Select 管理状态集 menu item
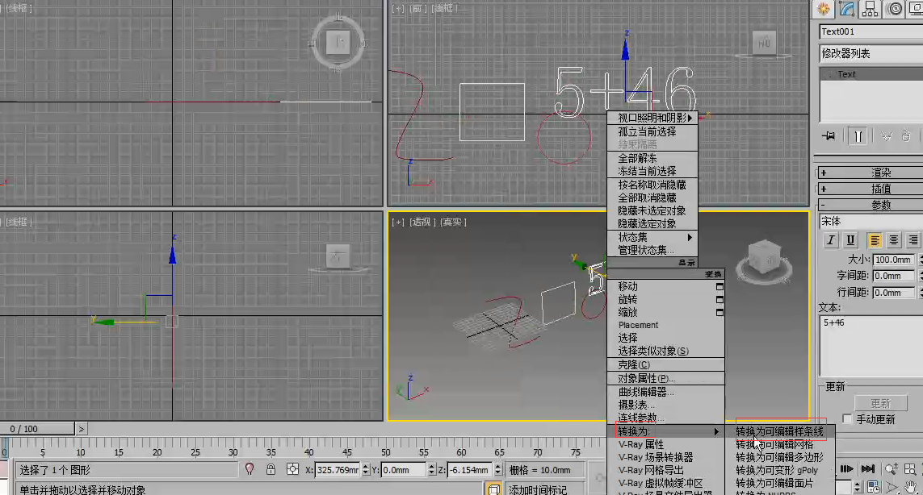The image size is (923, 495). [652, 251]
